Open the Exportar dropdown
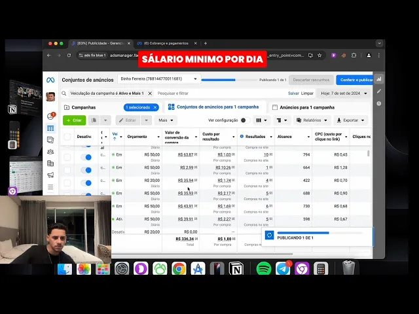 pyautogui.click(x=351, y=120)
